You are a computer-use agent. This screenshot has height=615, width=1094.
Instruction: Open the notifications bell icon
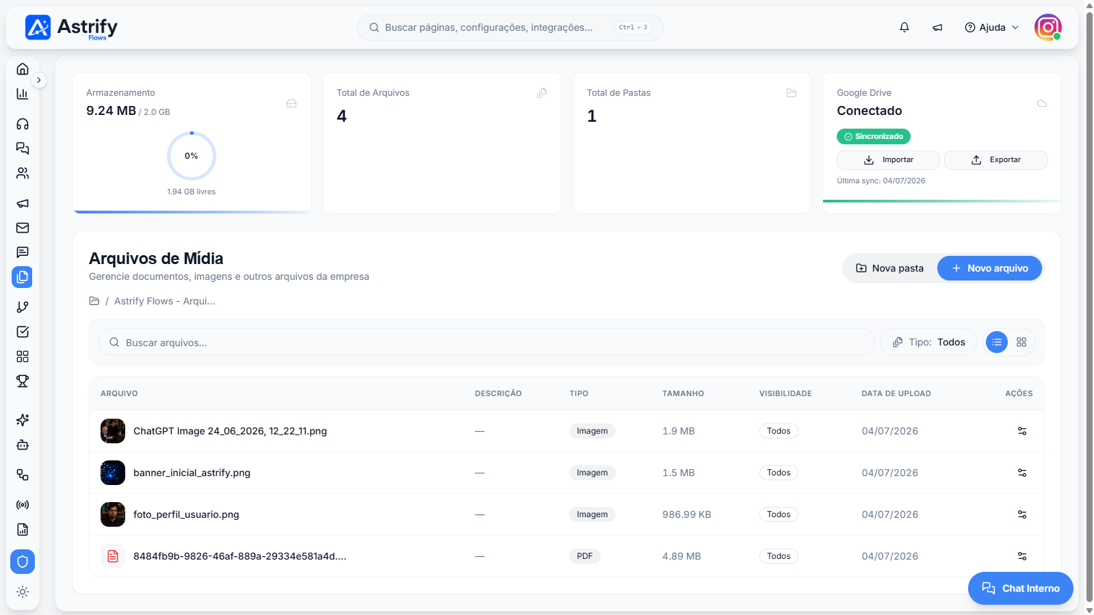(904, 27)
